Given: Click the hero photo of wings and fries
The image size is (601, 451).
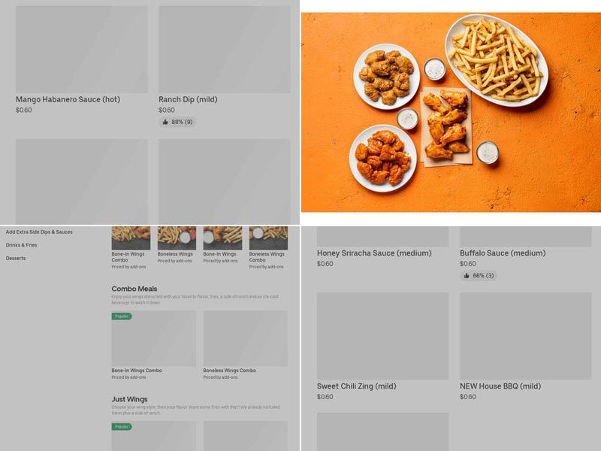Looking at the screenshot, I should click(451, 109).
